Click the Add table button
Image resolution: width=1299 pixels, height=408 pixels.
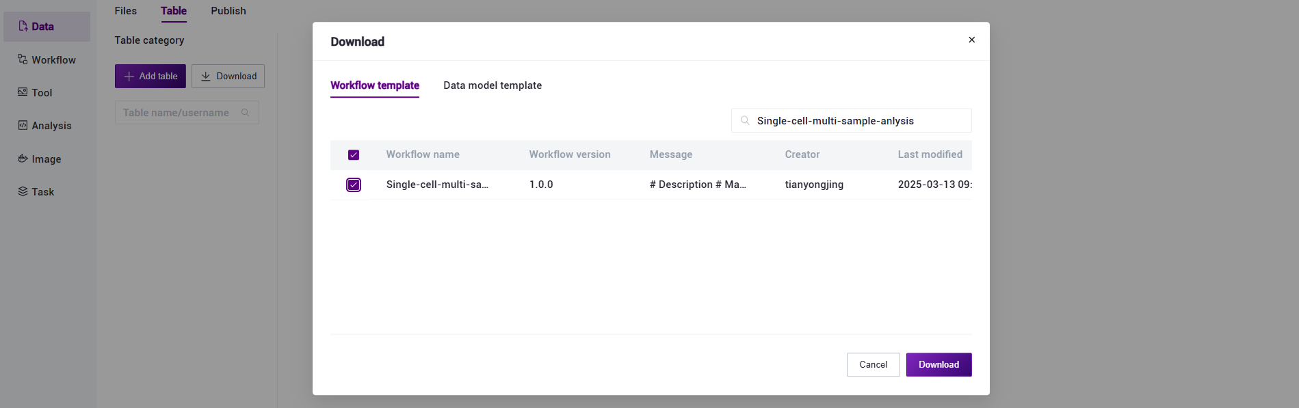tap(150, 77)
